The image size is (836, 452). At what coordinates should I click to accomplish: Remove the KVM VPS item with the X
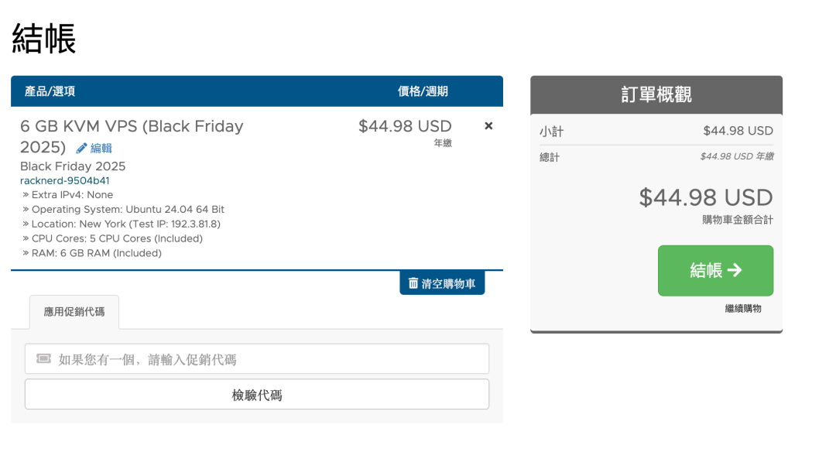[x=488, y=125]
